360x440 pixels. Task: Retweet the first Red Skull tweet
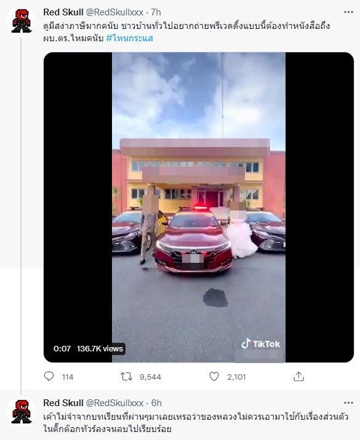(126, 376)
